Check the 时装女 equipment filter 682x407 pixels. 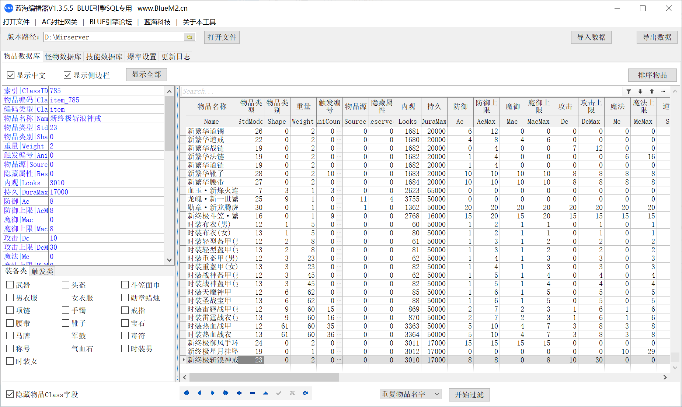point(10,361)
